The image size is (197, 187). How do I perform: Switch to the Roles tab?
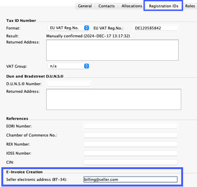(190, 6)
